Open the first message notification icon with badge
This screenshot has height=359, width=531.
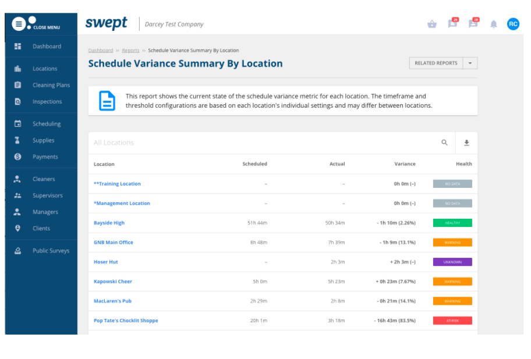453,23
